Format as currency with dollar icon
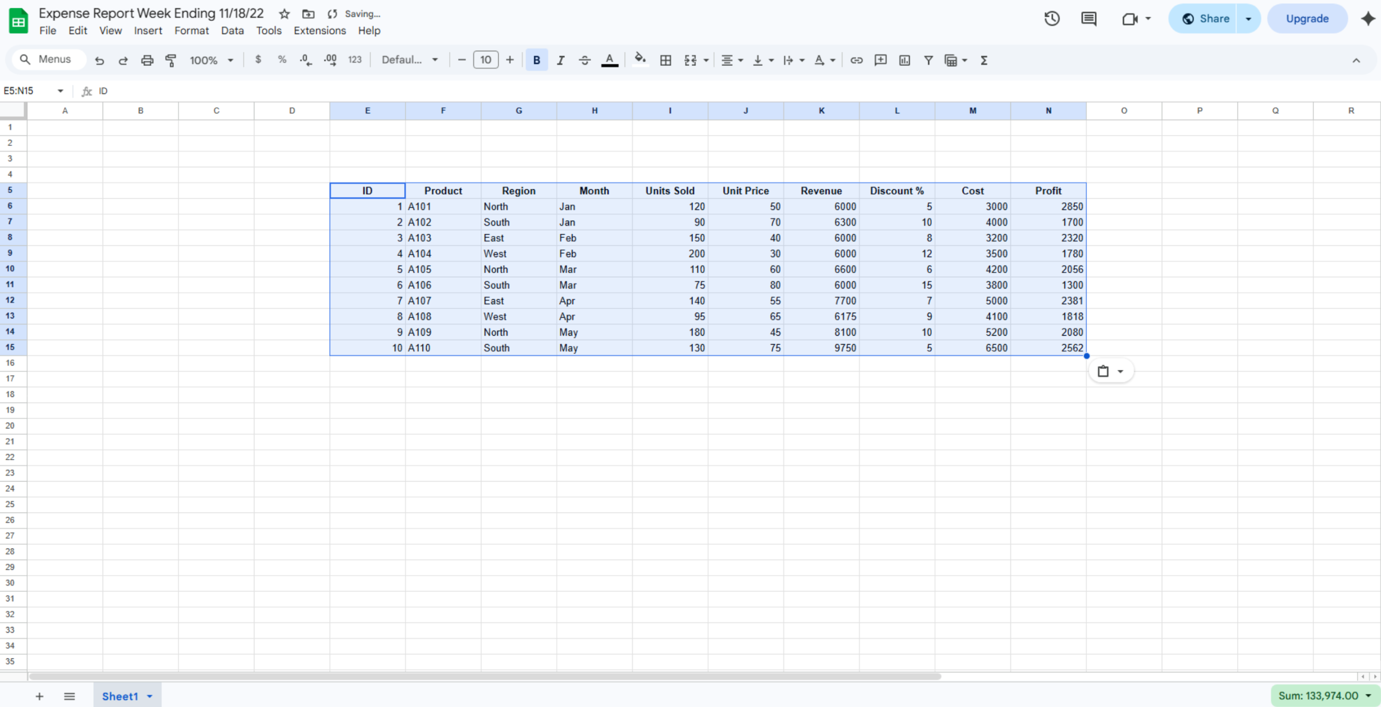Viewport: 1381px width, 707px height. [x=258, y=60]
